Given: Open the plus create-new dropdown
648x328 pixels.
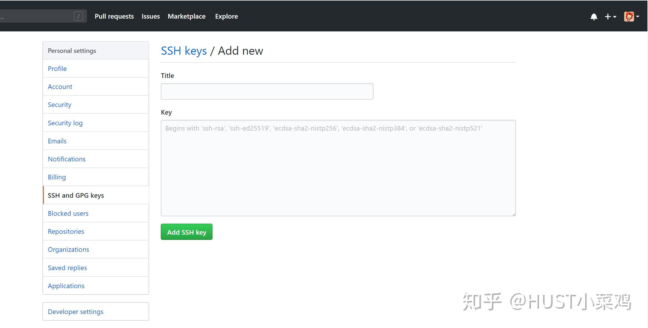Looking at the screenshot, I should point(610,17).
